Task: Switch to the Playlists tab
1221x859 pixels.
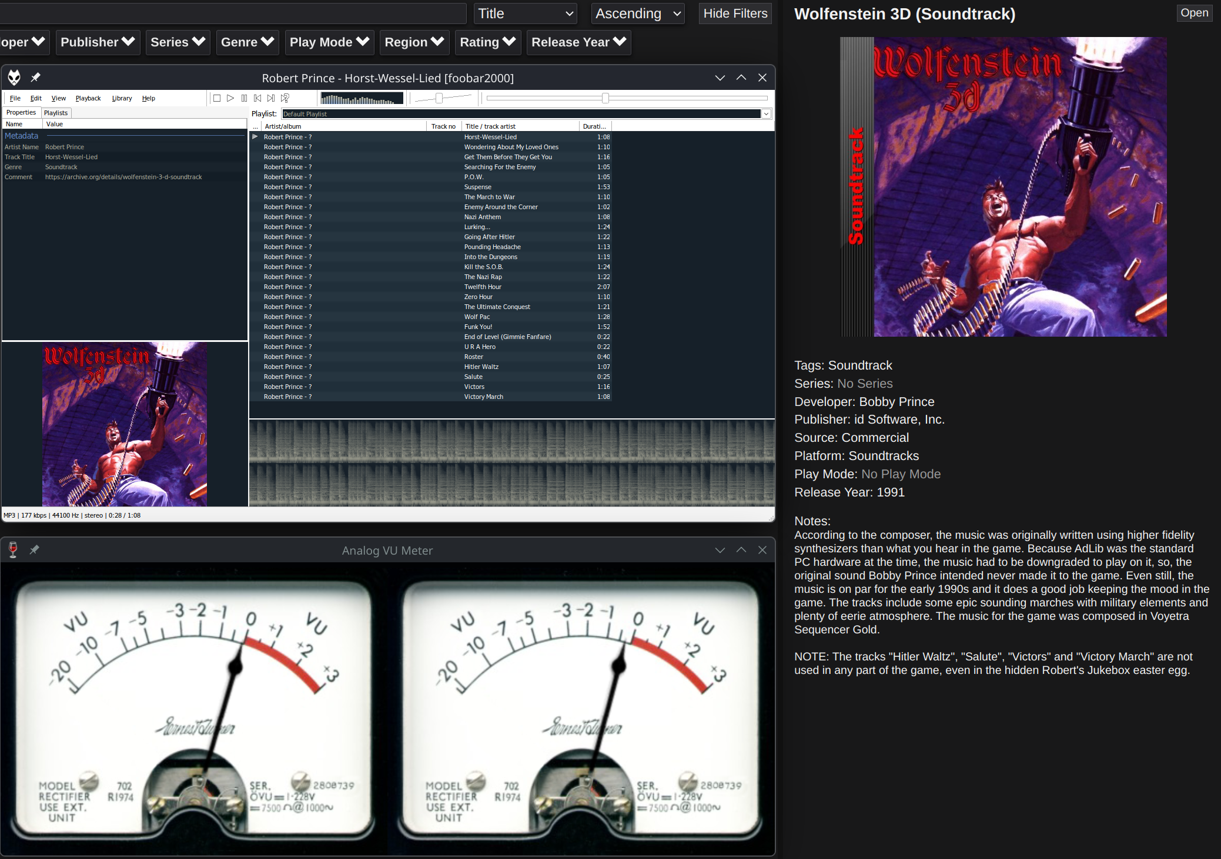Action: 56,113
